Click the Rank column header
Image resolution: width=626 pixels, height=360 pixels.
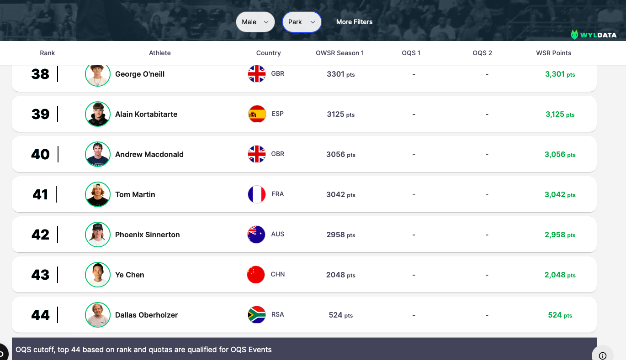pos(47,53)
